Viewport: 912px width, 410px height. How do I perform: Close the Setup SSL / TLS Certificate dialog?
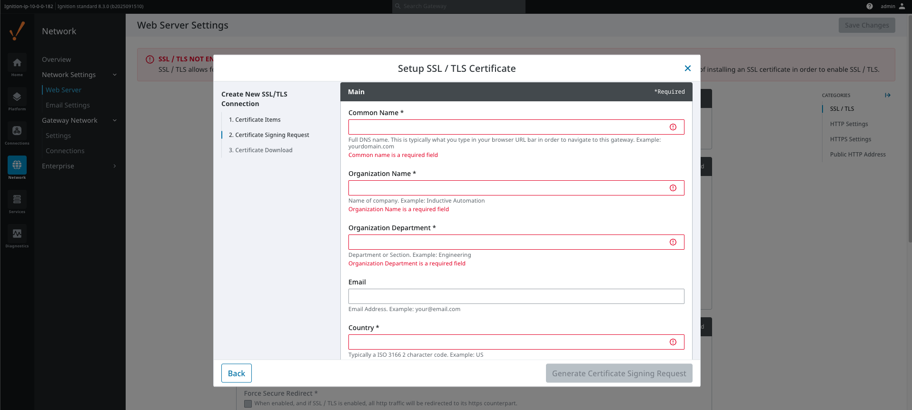click(x=687, y=68)
